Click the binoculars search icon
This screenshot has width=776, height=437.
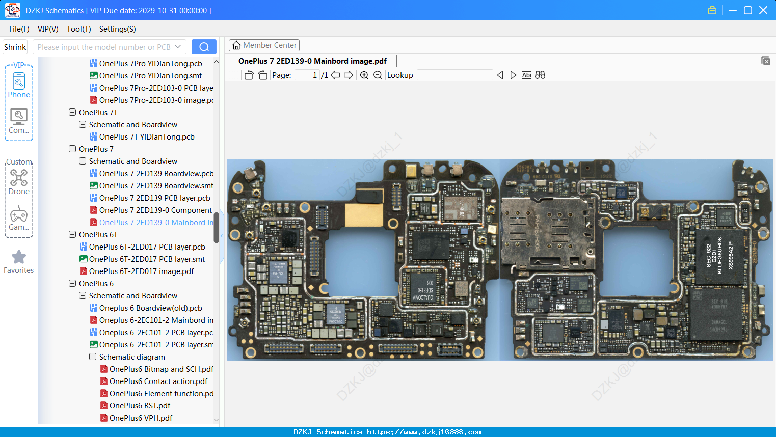(x=540, y=75)
